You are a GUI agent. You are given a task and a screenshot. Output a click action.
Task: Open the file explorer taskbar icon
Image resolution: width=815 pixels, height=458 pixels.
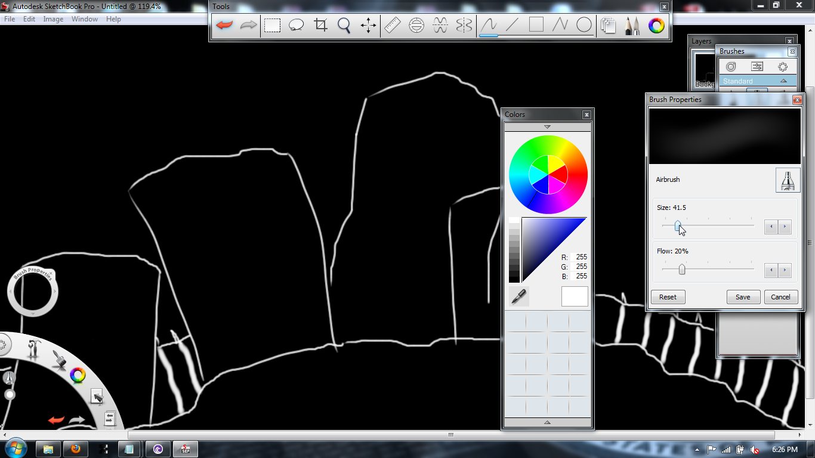pyautogui.click(x=48, y=449)
